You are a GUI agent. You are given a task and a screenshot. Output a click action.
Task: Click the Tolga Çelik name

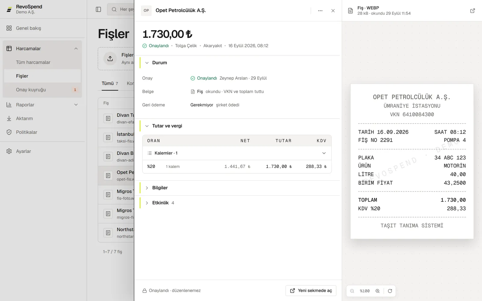(x=186, y=46)
